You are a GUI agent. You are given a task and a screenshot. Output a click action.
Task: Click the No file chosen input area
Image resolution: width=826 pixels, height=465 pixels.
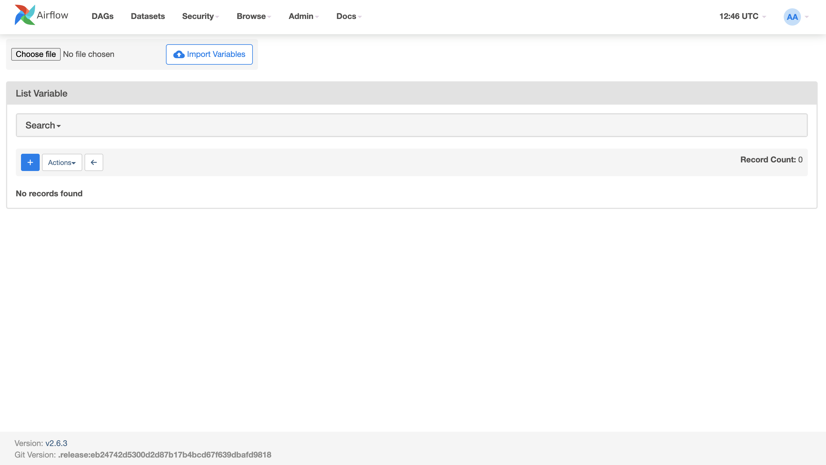89,54
